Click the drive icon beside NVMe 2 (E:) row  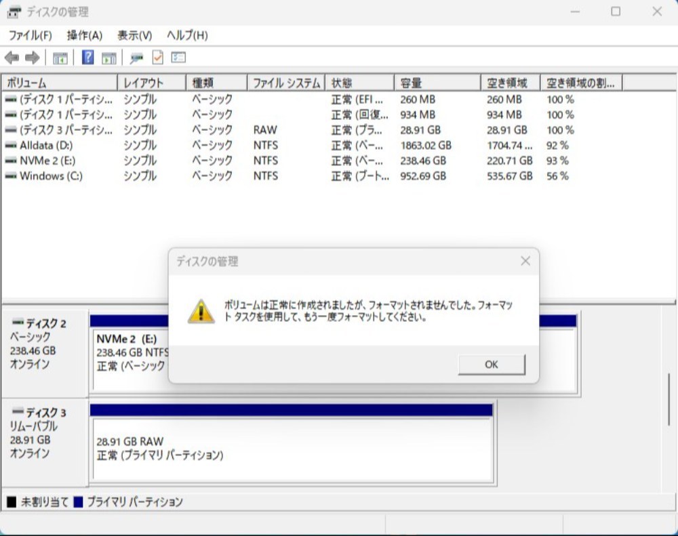click(11, 161)
